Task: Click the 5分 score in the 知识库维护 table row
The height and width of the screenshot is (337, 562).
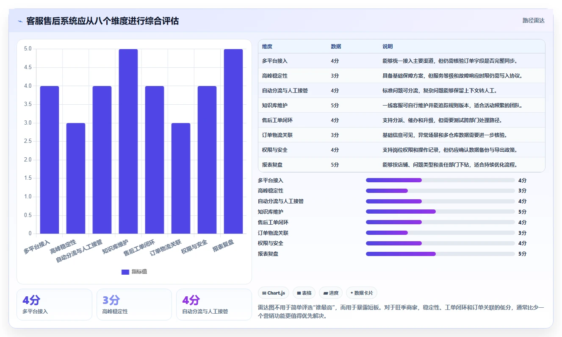Action: tap(335, 106)
